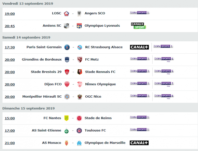Click the beIN Sports 4 Max logo
Image resolution: width=198 pixels, height=151 pixels.
point(164,59)
